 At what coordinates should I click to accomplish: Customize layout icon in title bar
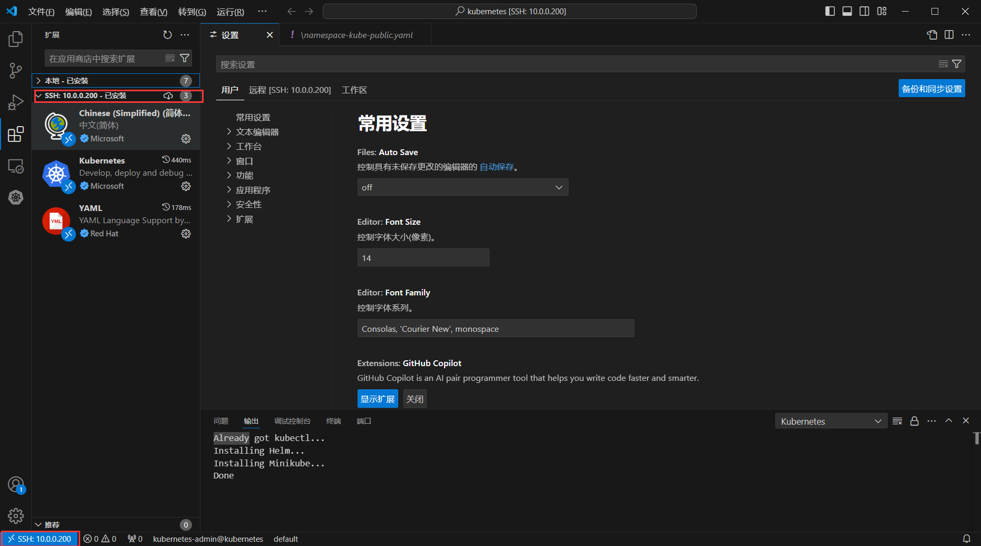tap(882, 11)
